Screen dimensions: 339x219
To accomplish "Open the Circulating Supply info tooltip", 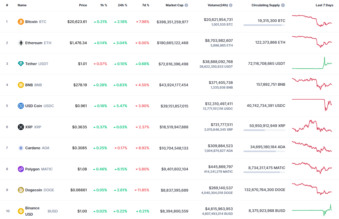I will (283, 5).
